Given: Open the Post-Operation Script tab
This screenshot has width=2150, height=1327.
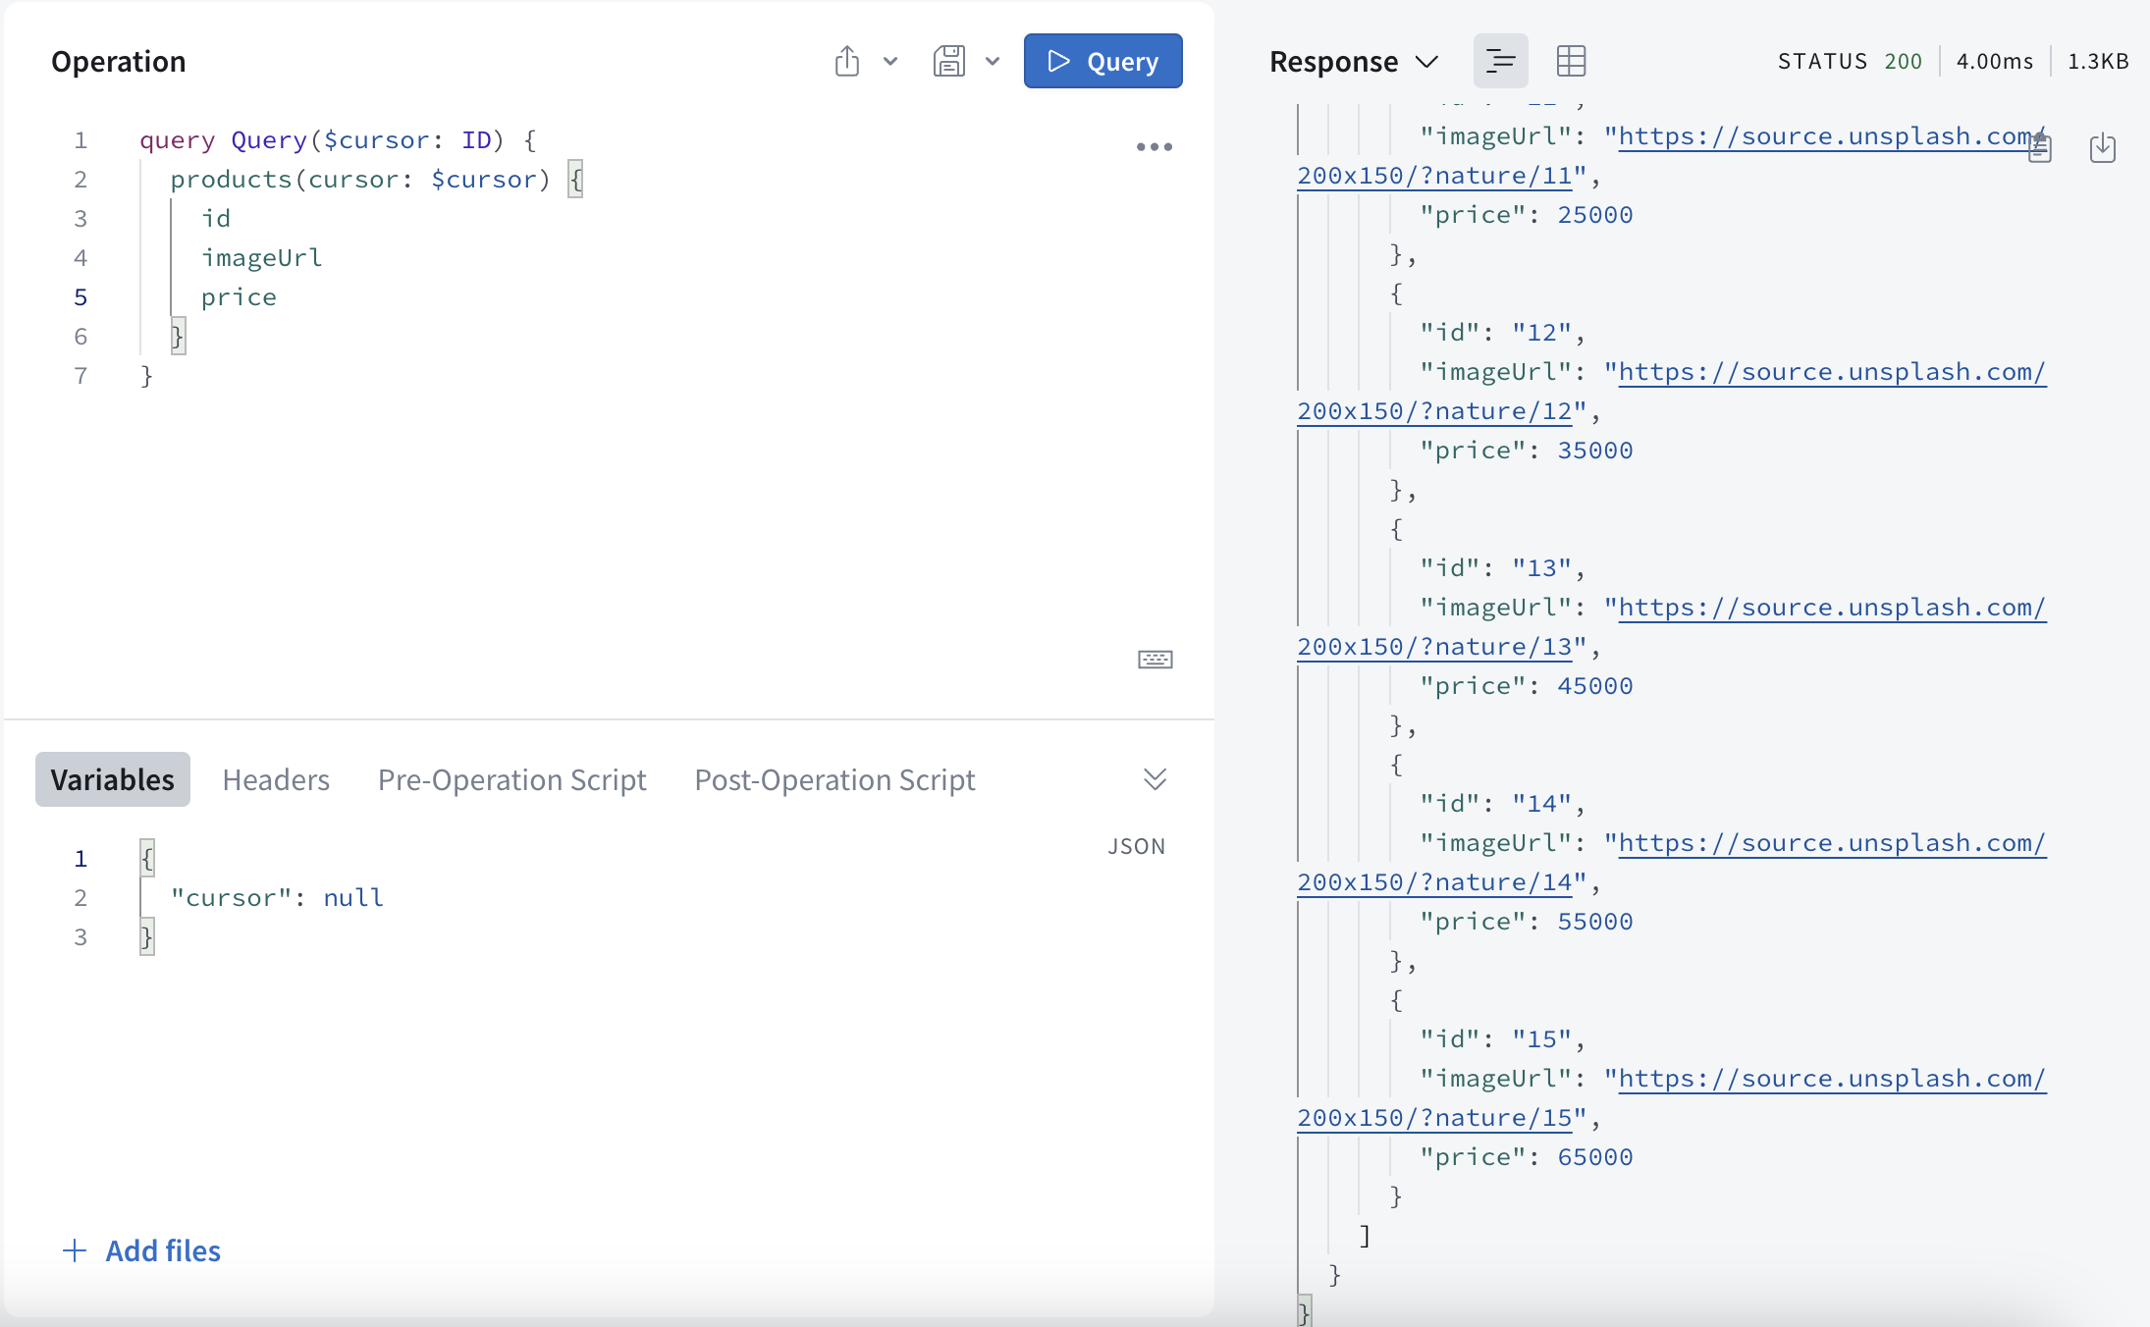Looking at the screenshot, I should click(834, 779).
